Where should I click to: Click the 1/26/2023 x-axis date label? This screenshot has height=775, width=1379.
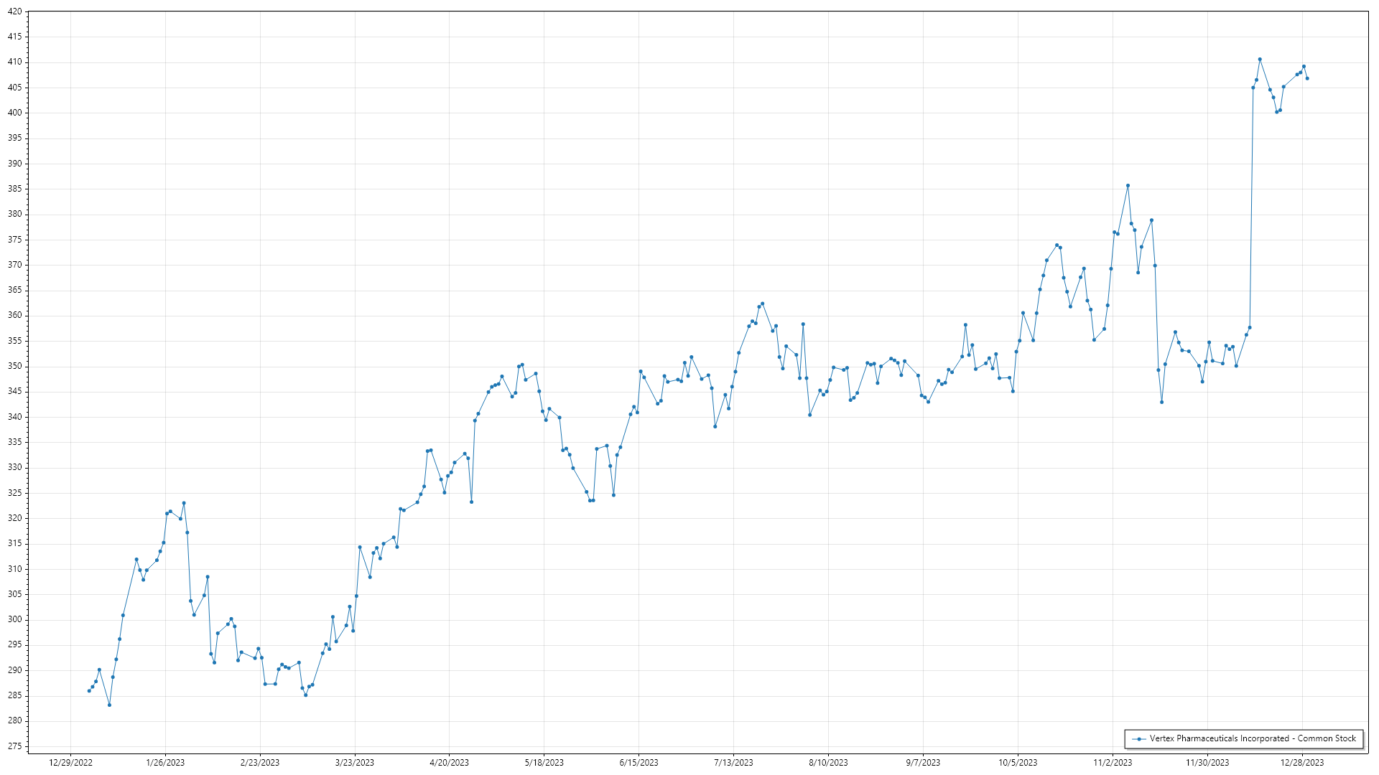165,763
